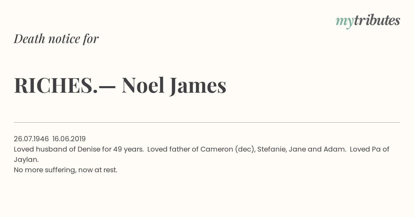Image resolution: width=414 pixels, height=217 pixels.
Task: Click the mytributes logo
Action: coord(368,21)
